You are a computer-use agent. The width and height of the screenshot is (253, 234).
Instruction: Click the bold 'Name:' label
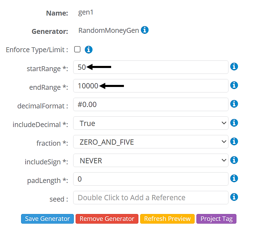[x=57, y=13]
